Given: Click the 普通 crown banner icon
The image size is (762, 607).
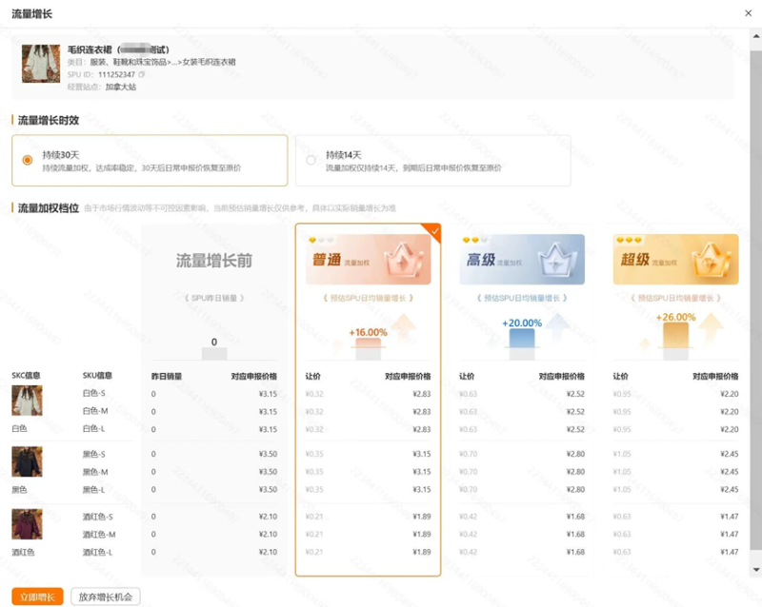Looking at the screenshot, I should (x=368, y=260).
